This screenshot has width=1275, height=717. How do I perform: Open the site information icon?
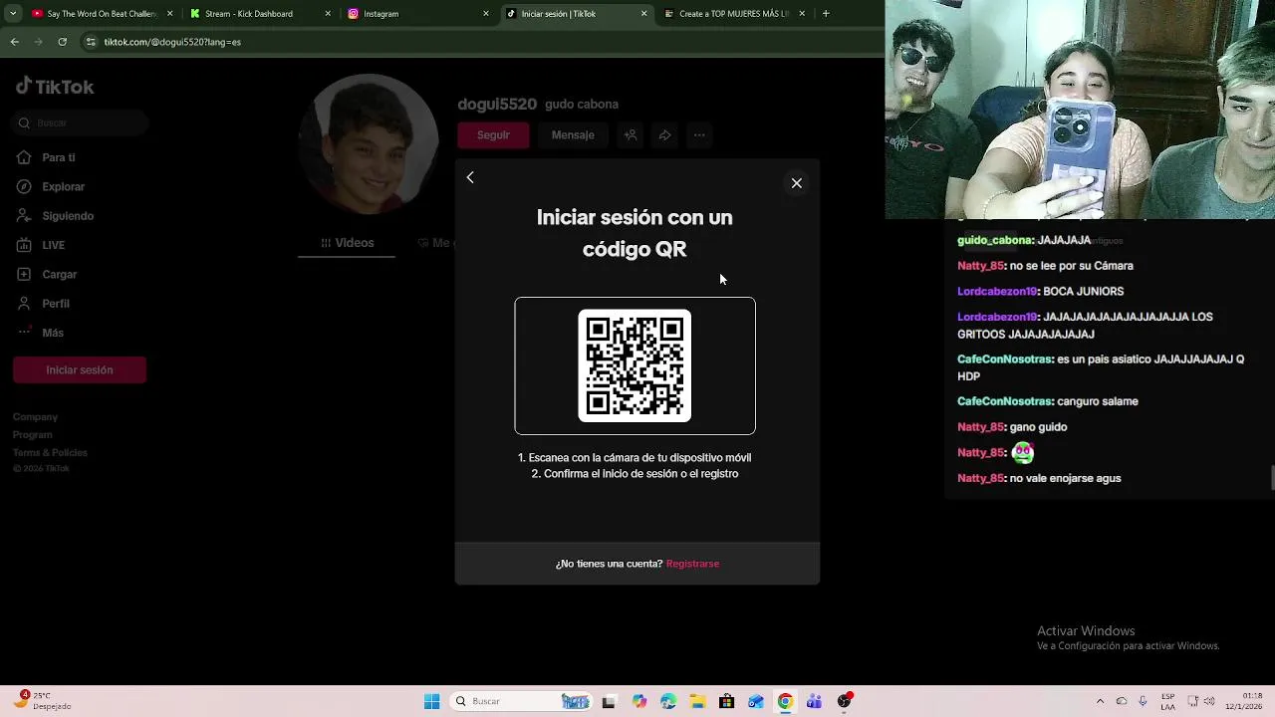pyautogui.click(x=91, y=42)
